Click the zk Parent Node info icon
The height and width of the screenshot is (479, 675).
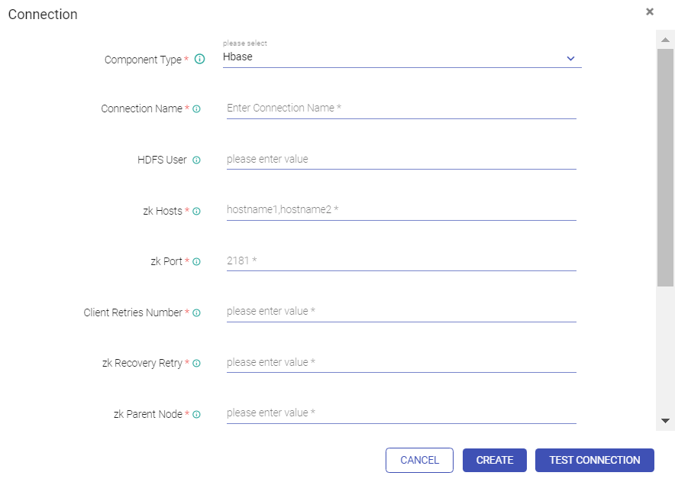tap(196, 415)
